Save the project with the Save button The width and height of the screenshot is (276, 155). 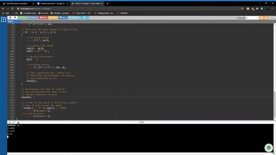(63, 18)
